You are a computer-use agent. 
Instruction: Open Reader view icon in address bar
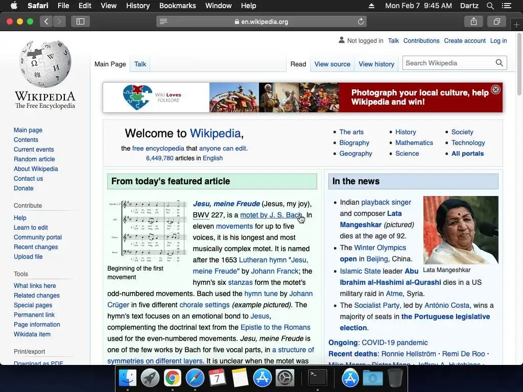point(163,21)
